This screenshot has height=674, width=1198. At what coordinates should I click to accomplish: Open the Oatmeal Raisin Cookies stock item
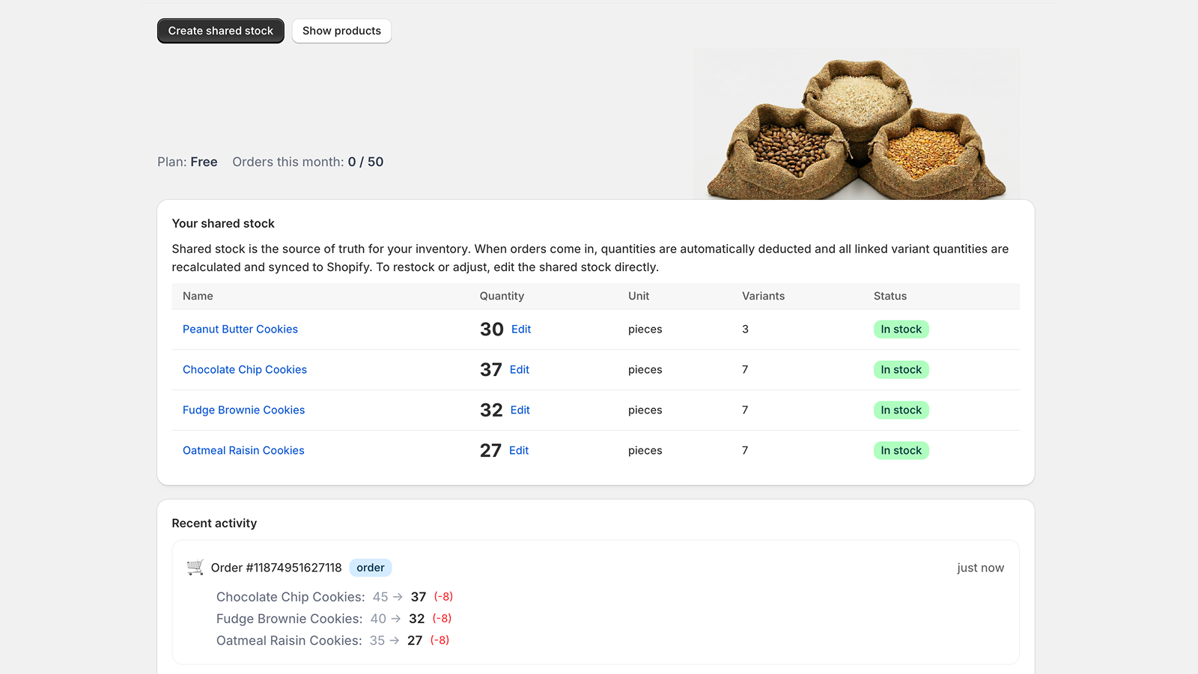click(243, 450)
